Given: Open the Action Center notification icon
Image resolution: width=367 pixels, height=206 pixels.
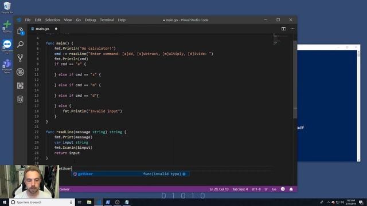Looking at the screenshot, I should pyautogui.click(x=361, y=202).
